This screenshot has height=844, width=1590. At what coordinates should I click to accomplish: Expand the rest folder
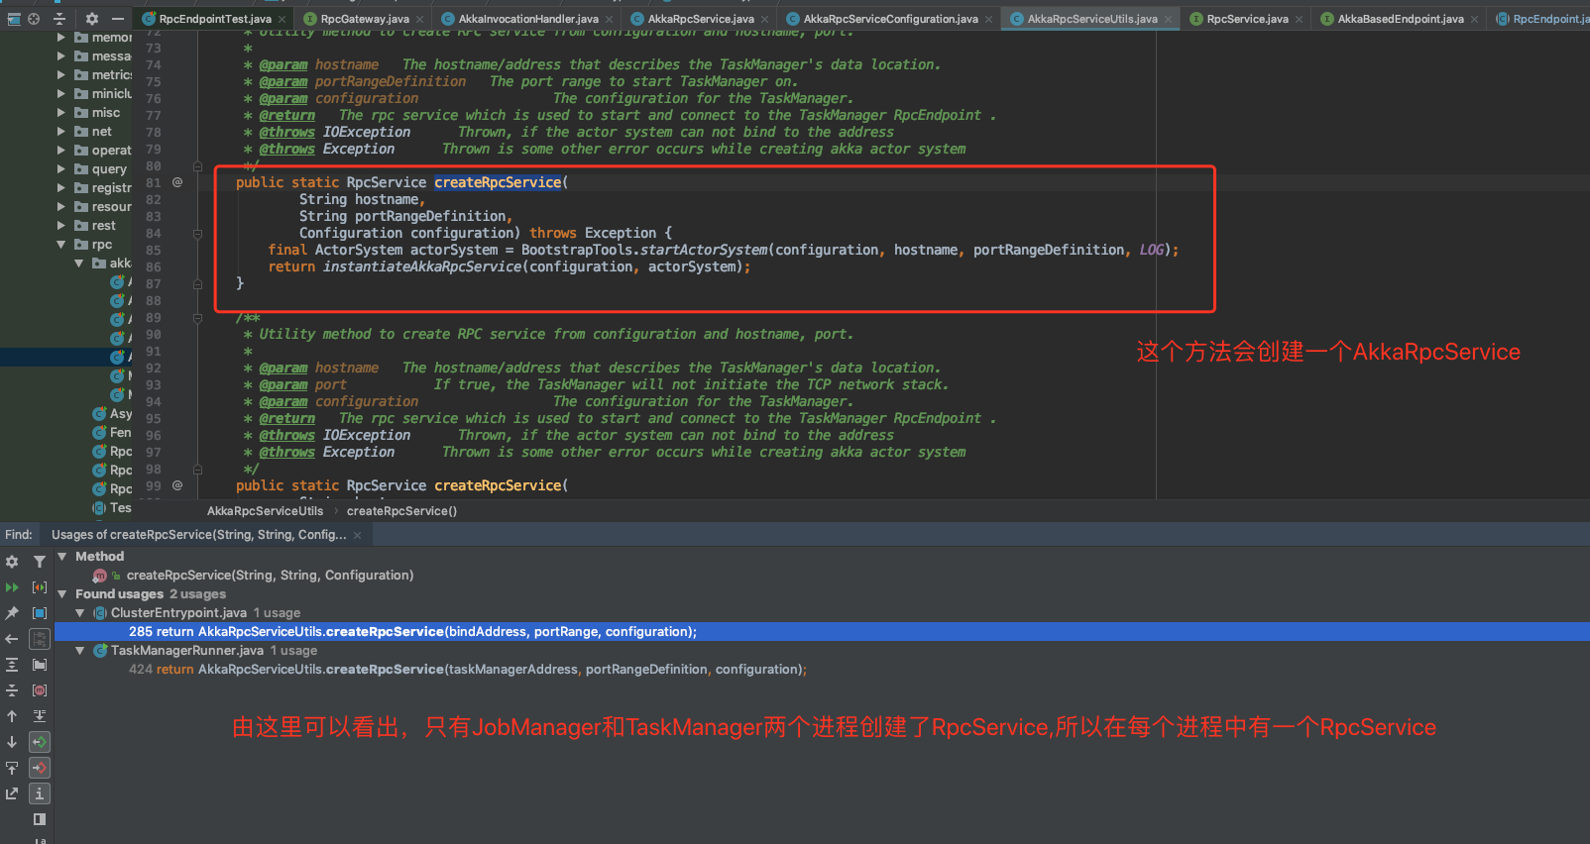[x=61, y=226]
